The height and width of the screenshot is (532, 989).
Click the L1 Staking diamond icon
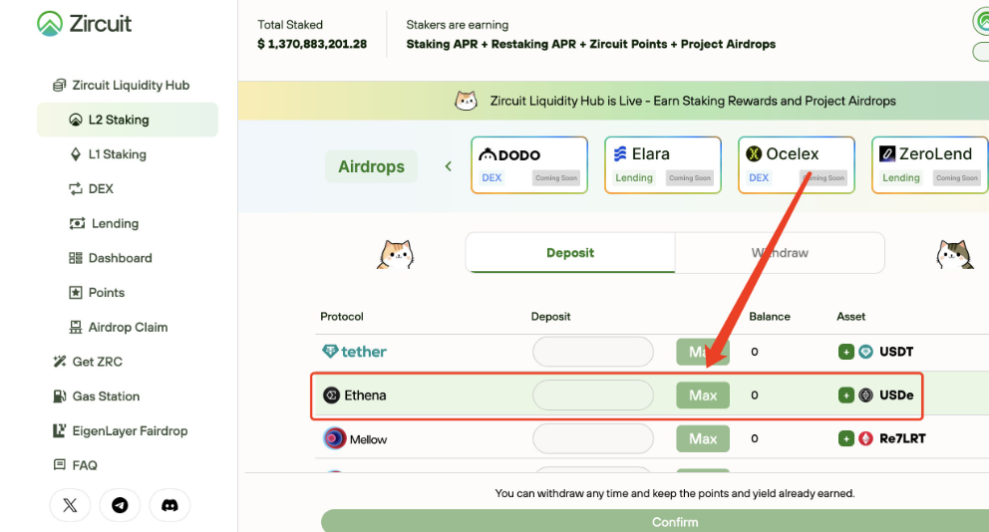tap(76, 154)
